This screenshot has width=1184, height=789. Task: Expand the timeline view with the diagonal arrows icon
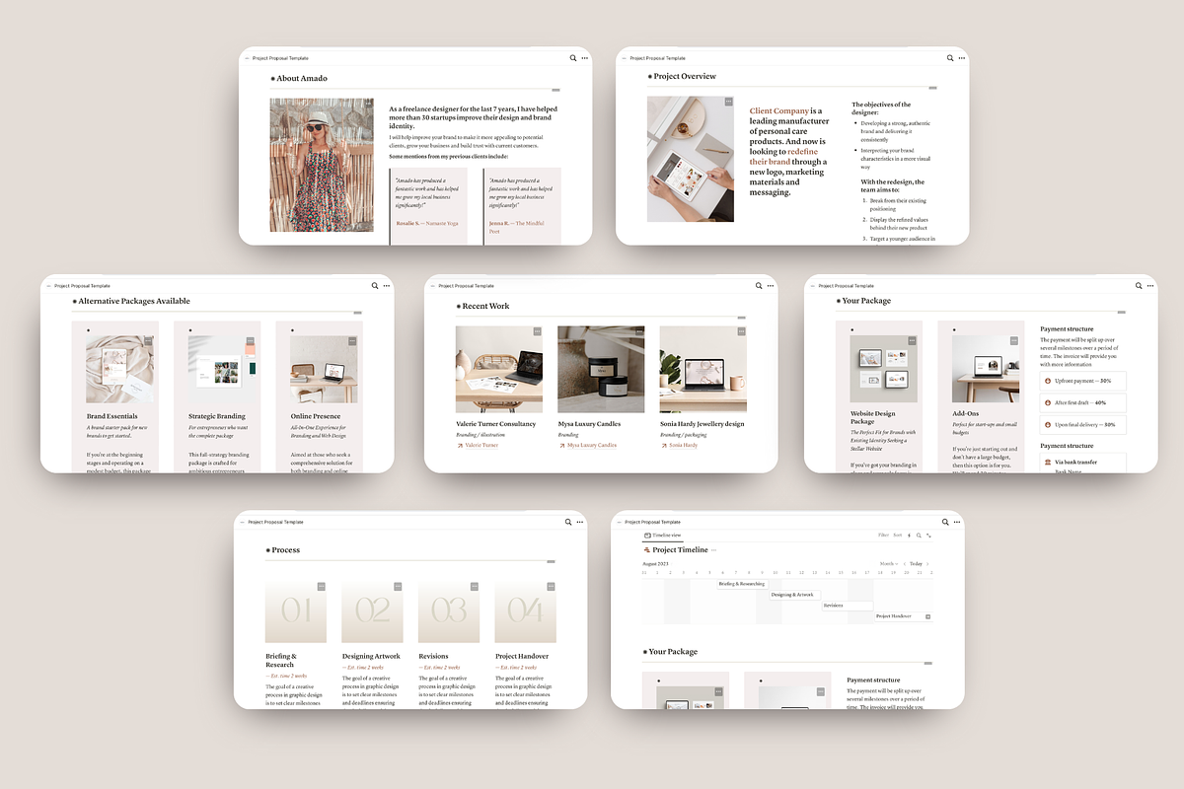tap(929, 535)
